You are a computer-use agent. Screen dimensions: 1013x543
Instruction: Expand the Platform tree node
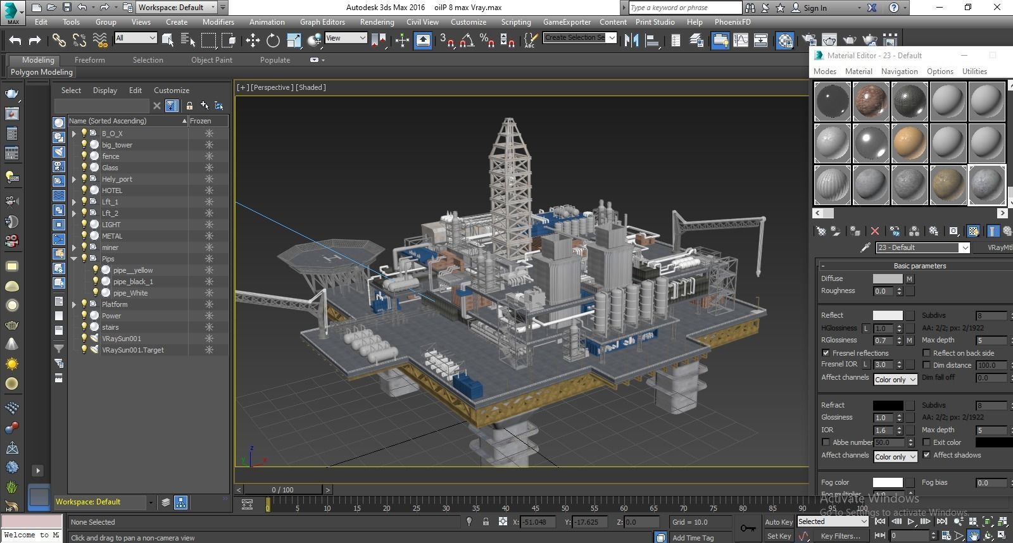[x=74, y=304]
